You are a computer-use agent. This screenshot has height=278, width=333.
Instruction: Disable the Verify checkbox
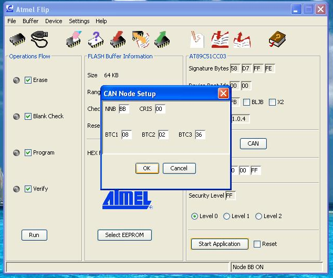pos(28,189)
